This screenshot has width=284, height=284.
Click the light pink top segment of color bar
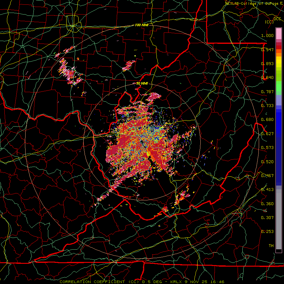click(279, 34)
